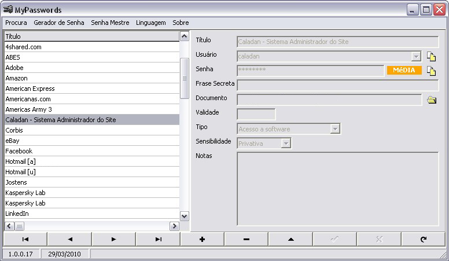
Task: Delete entry with minus button
Action: pos(246,239)
